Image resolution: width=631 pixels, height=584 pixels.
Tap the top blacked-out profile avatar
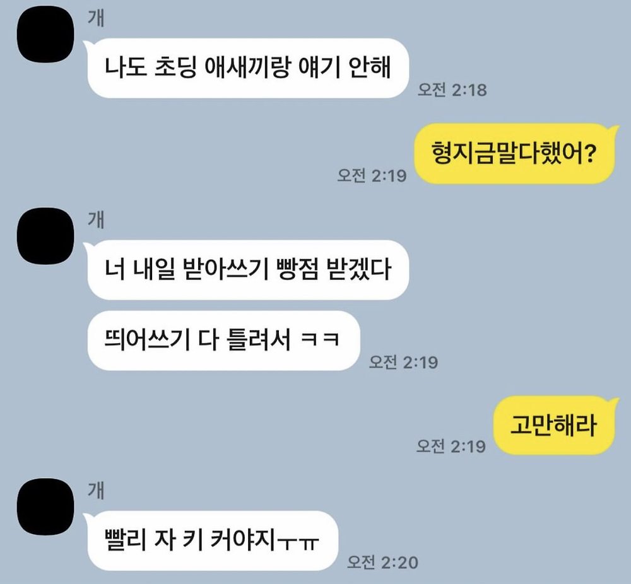pos(45,34)
